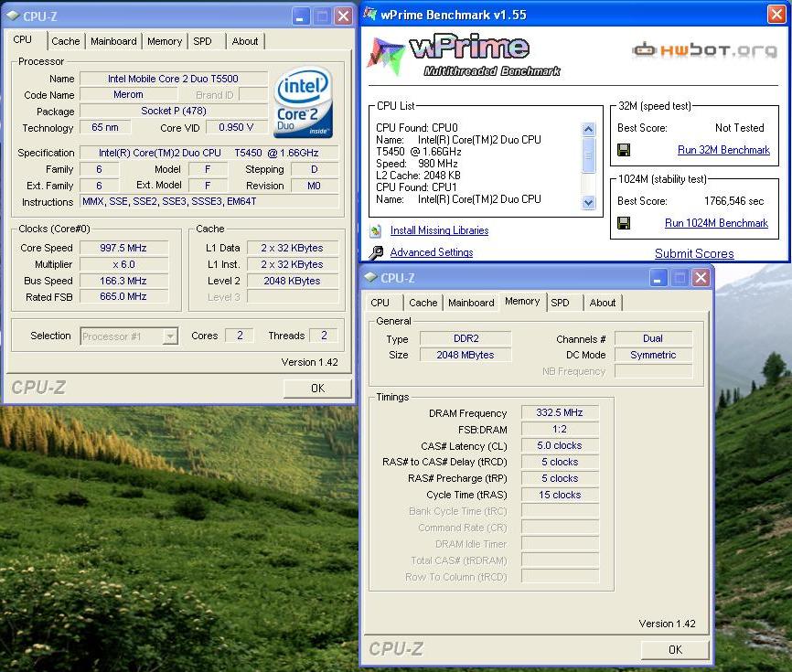Close the wPrime Benchmark window
The image size is (792, 672).
click(x=776, y=15)
